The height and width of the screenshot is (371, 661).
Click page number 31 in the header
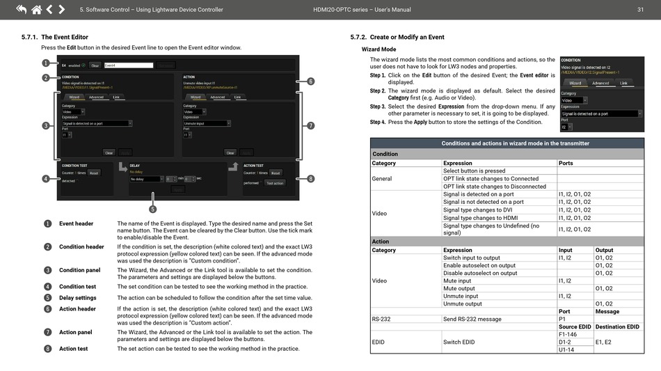(x=640, y=9)
